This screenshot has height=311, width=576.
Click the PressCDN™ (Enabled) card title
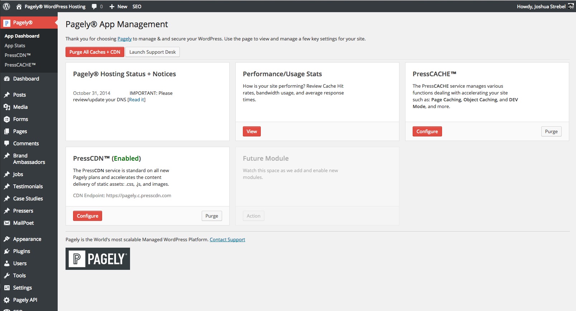click(107, 158)
